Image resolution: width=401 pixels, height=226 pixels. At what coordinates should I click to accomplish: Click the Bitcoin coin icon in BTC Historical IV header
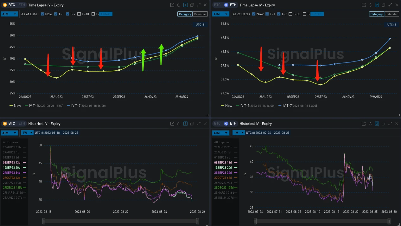(x=5, y=124)
